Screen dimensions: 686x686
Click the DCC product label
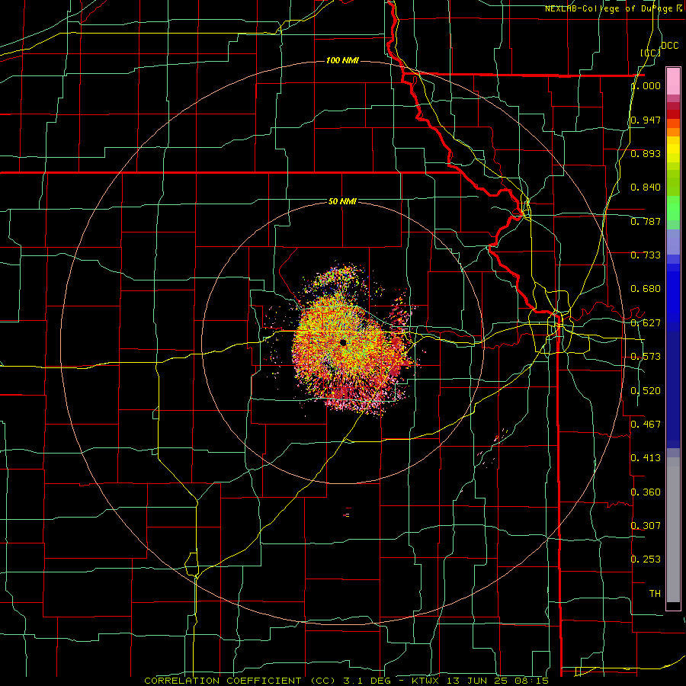point(669,46)
